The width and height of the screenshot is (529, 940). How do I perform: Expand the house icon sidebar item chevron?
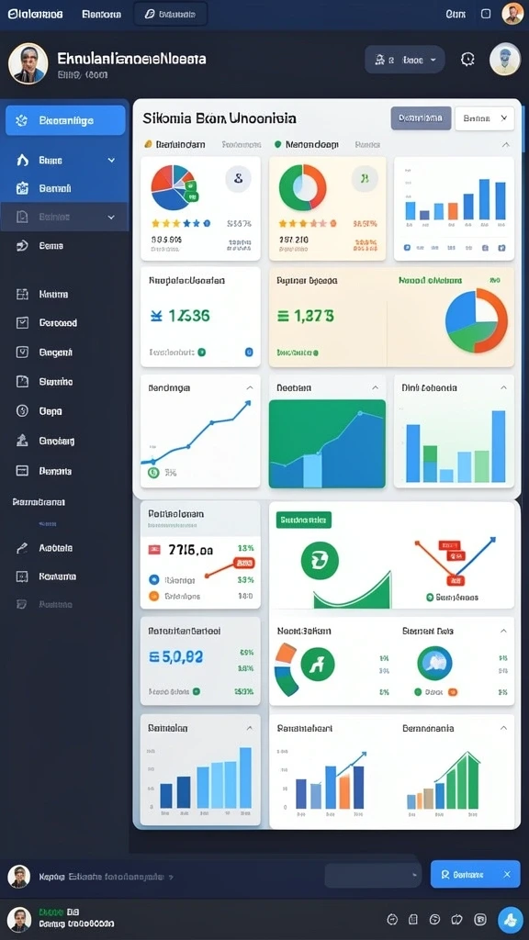pos(111,160)
